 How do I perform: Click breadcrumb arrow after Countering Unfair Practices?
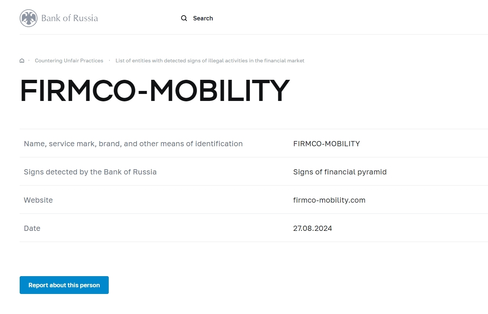pyautogui.click(x=109, y=60)
